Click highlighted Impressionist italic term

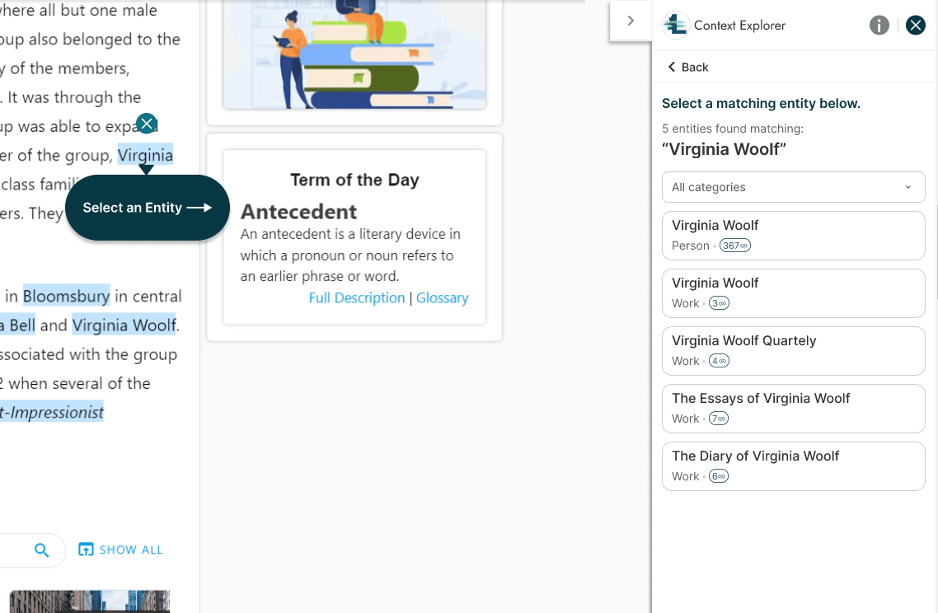(52, 412)
